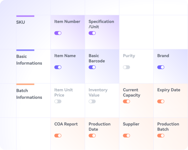Viewport: 188px width, 150px height.
Task: Disable the Basic Barcode toggle
Action: (92, 67)
